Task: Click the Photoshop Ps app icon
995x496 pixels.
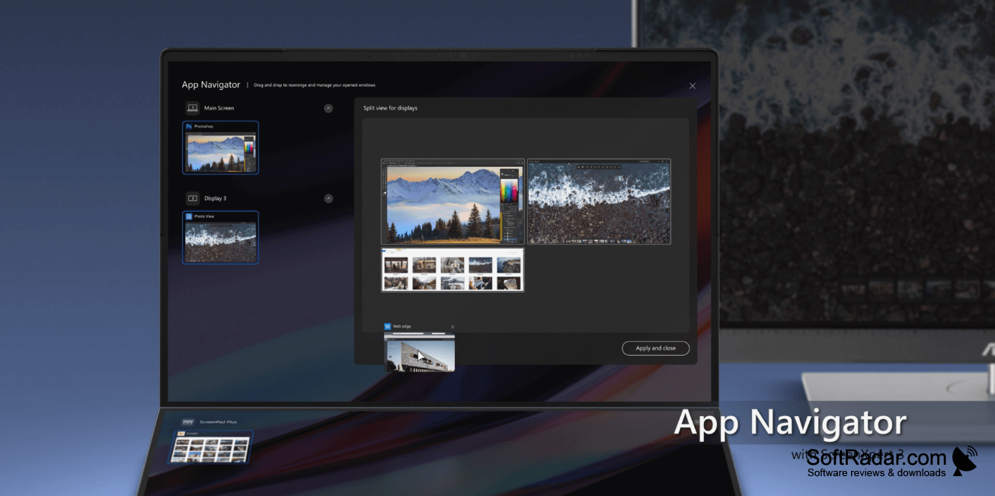Action: 189,126
